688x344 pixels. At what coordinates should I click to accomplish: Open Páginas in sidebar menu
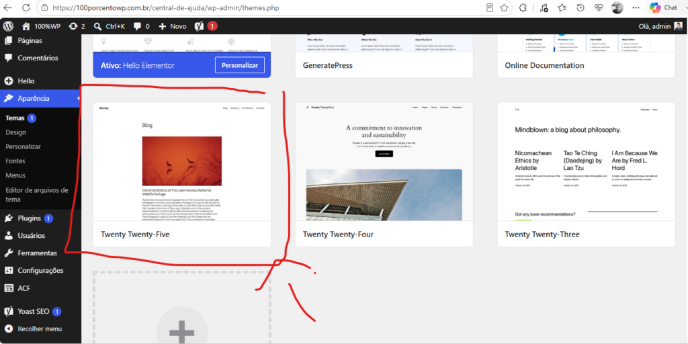point(40,40)
